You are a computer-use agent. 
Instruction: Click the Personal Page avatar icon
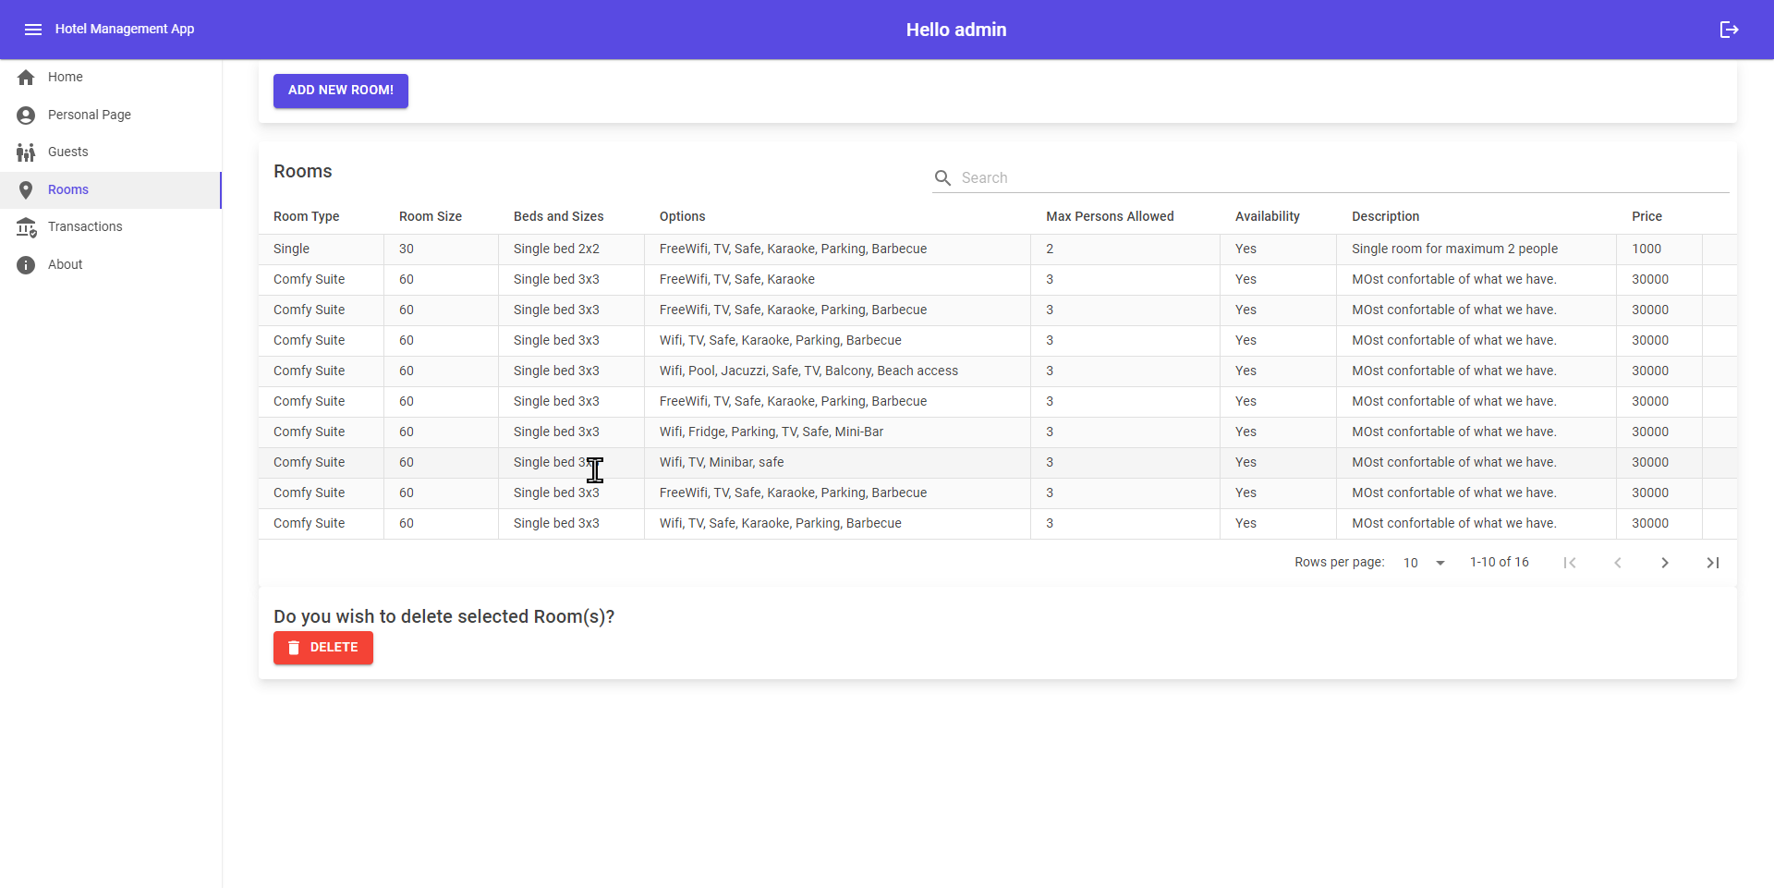coord(27,115)
